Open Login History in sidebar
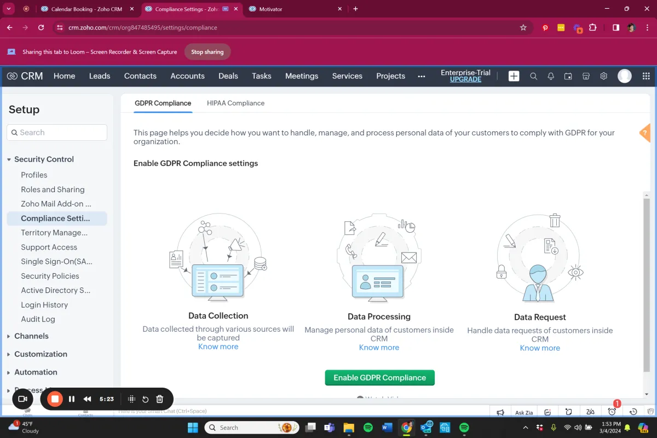Screen dimensions: 657x438 [x=44, y=305]
